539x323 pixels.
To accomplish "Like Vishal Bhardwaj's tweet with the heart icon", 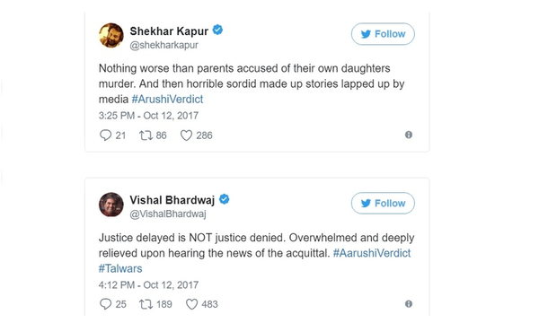I will 192,304.
